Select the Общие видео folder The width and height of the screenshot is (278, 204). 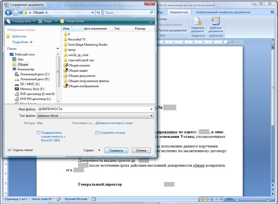click(76, 71)
